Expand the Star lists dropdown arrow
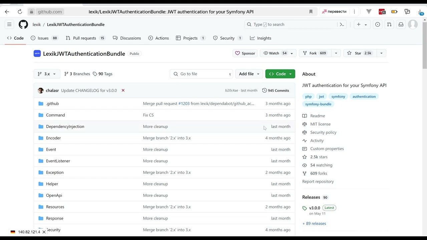The image size is (427, 240). tap(381, 53)
